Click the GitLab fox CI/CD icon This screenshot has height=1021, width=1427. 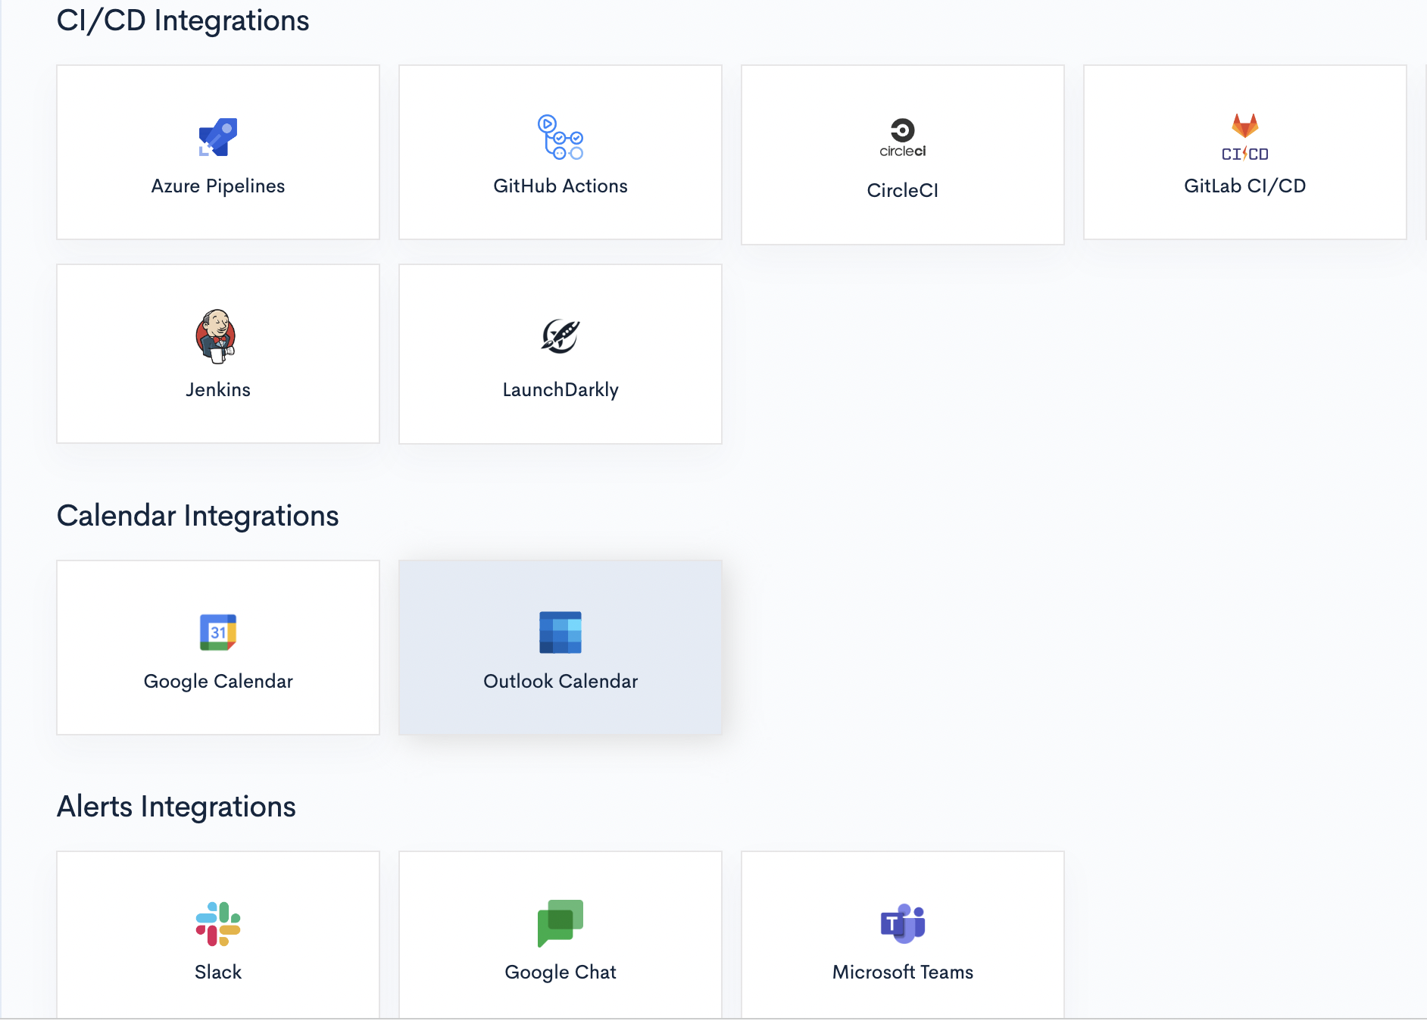click(x=1245, y=137)
